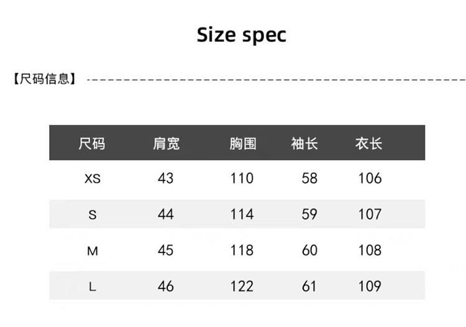Click the 胸围 column header
466x327 pixels.
pos(242,144)
